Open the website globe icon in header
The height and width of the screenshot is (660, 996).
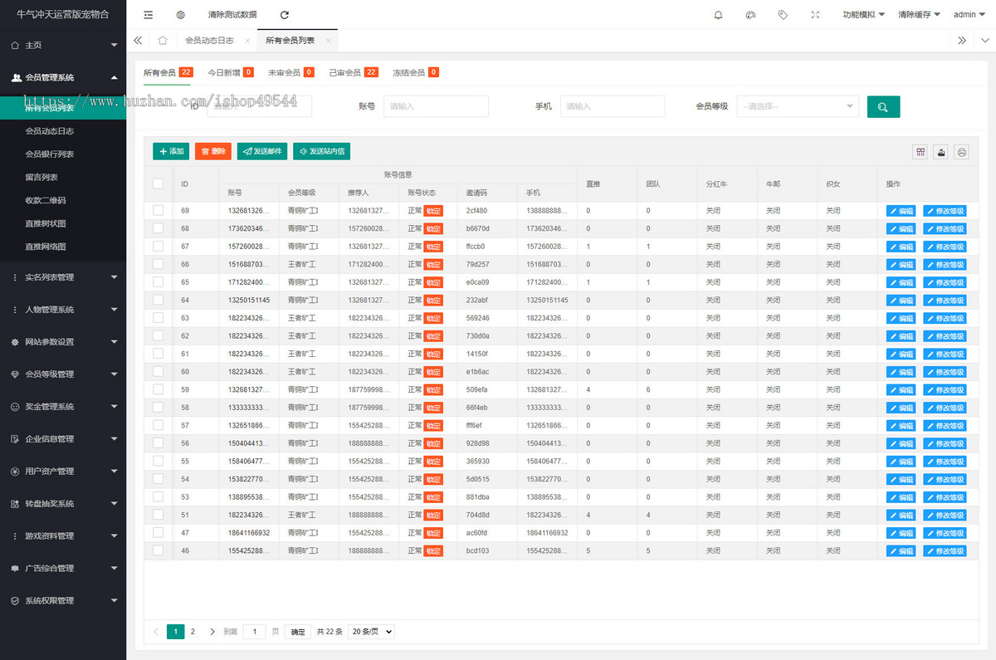181,15
